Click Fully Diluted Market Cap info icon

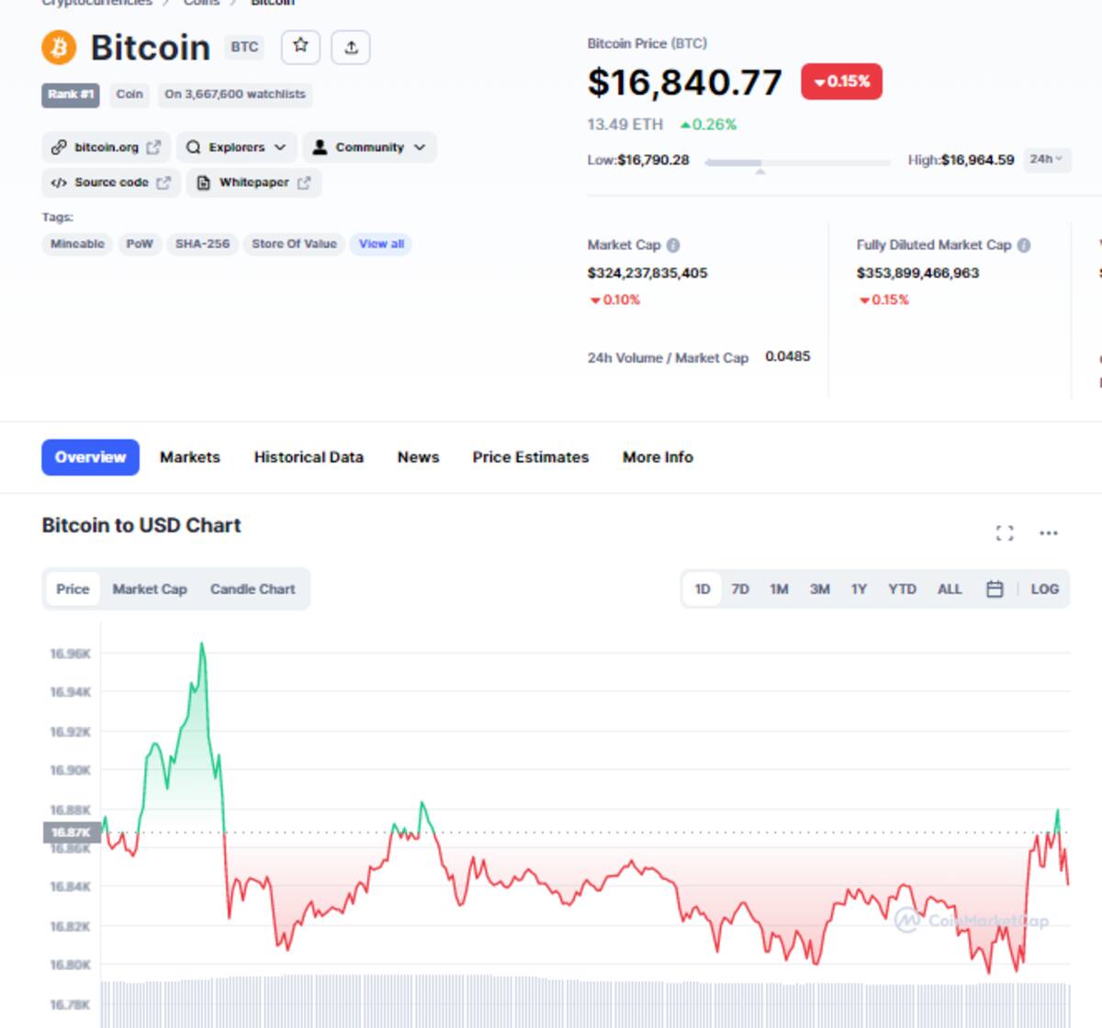1024,245
